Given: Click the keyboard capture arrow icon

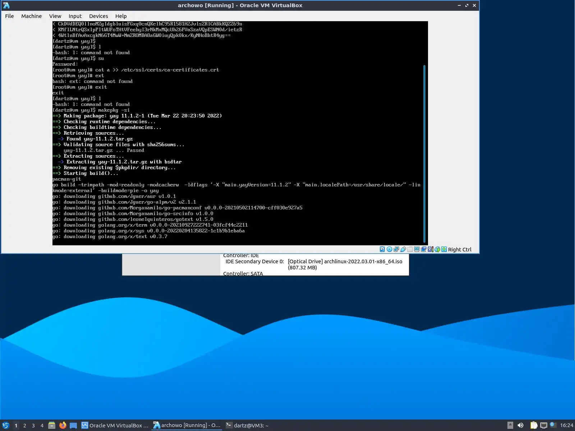Looking at the screenshot, I should coord(444,249).
